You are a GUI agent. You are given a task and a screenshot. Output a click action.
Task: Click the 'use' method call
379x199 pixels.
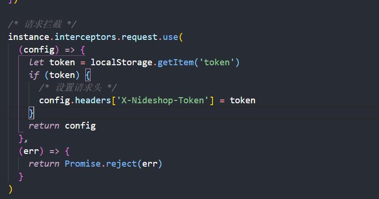170,37
